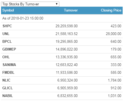Select closing price 423.00 for SHPC
This screenshot has width=124, height=101.
[116, 26]
